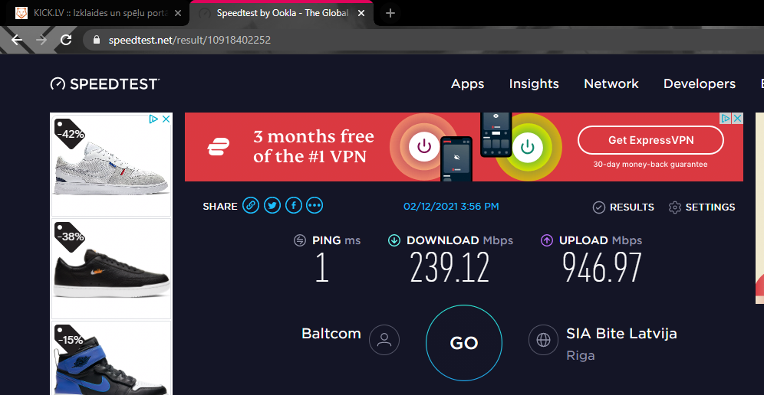The width and height of the screenshot is (764, 395).
Task: Click the SHARE label
Action: pos(219,206)
